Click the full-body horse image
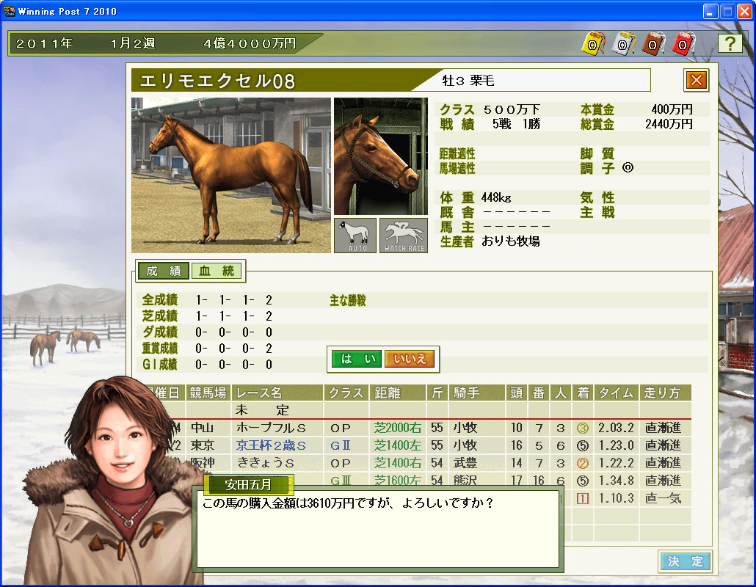Image resolution: width=756 pixels, height=587 pixels. point(230,175)
